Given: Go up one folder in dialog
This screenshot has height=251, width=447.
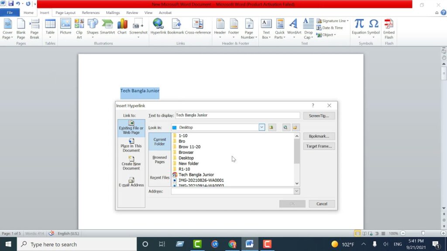Looking at the screenshot, I should click(x=272, y=128).
